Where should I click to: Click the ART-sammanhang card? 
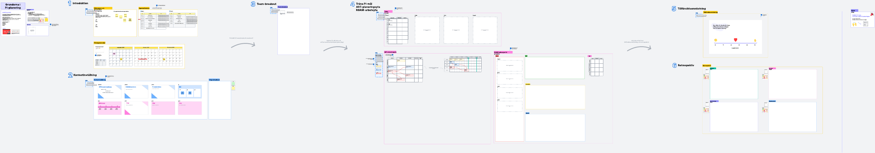point(109,92)
